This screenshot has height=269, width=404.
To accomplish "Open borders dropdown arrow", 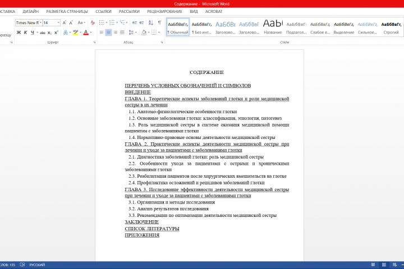I will 159,33.
